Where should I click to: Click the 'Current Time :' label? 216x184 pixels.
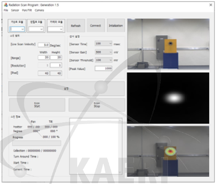coord(22,169)
